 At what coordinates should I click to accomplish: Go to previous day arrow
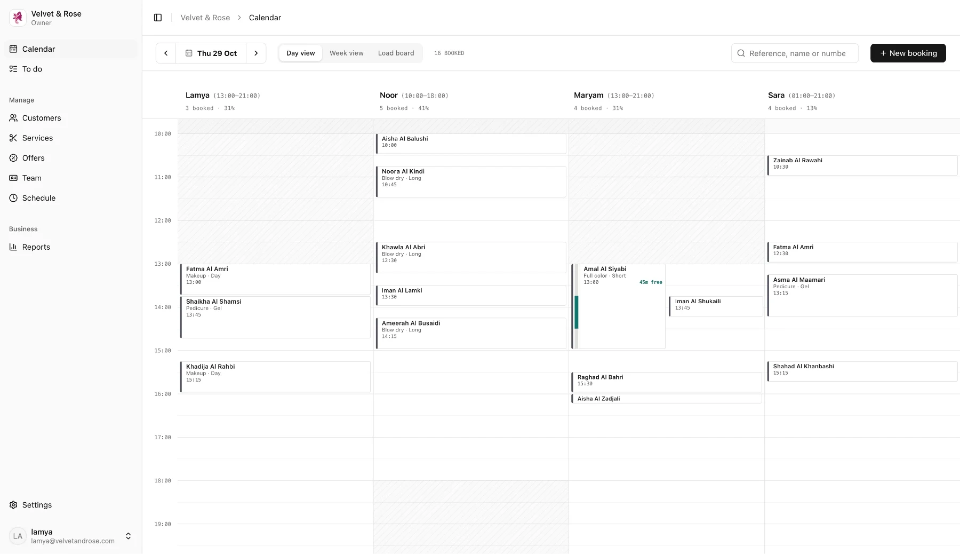[x=166, y=53]
